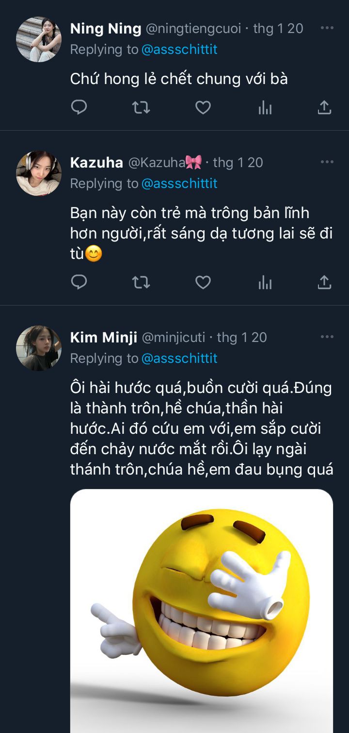Screen dimensions: 349x733
Task: Reply to Ning Ning's tweet
Action: click(x=79, y=107)
